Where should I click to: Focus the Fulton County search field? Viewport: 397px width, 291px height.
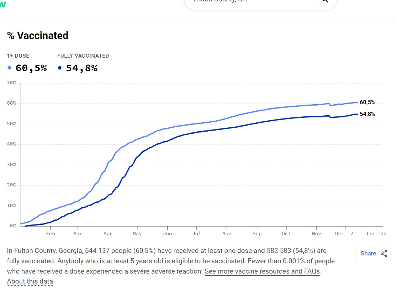pyautogui.click(x=249, y=2)
